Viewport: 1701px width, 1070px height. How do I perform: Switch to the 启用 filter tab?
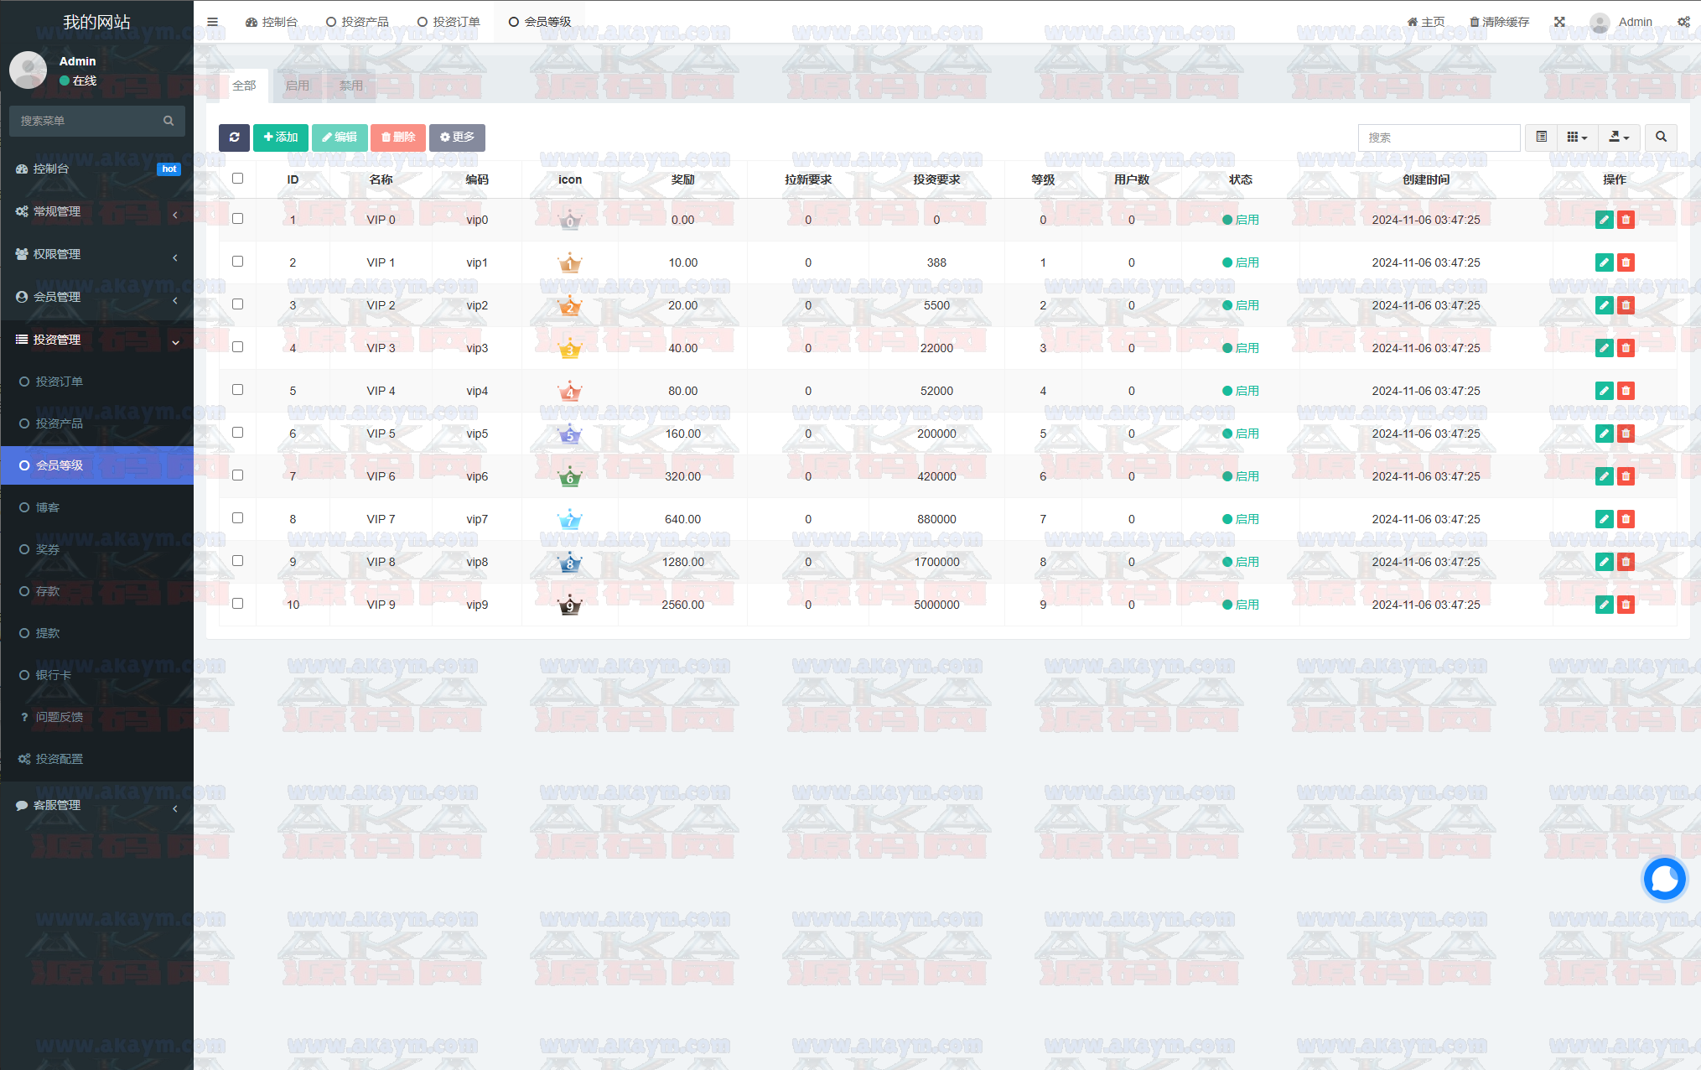(297, 86)
